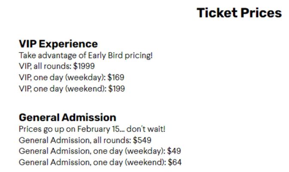This screenshot has width=289, height=172.
Task: Click the General Admission heading
Action: [67, 117]
